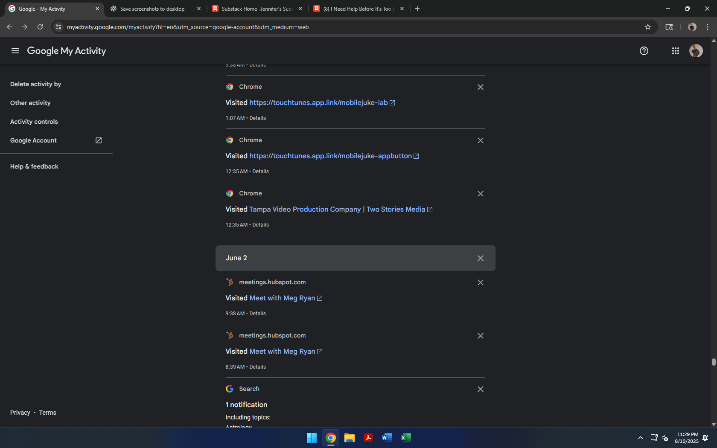The height and width of the screenshot is (448, 717).
Task: Open Excel from the taskbar
Action: pos(406,438)
